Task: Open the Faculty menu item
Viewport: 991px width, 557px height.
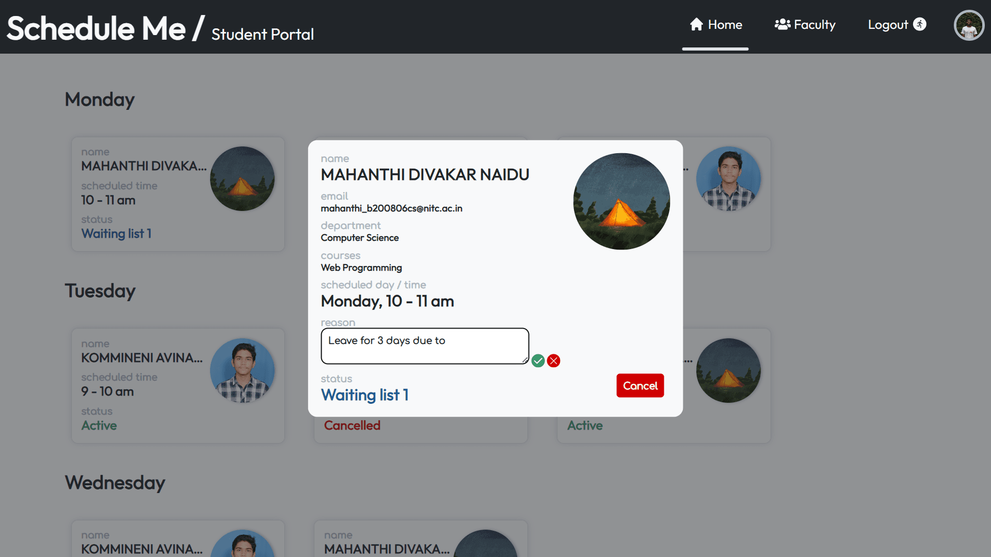Action: pyautogui.click(x=814, y=25)
